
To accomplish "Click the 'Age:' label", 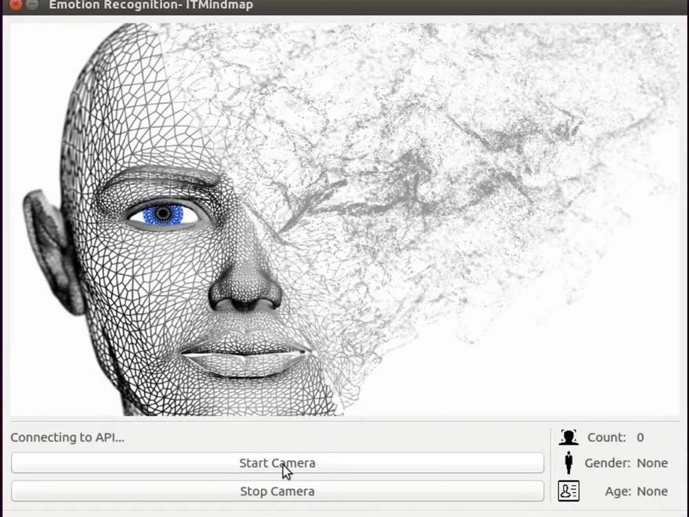I will (x=618, y=491).
